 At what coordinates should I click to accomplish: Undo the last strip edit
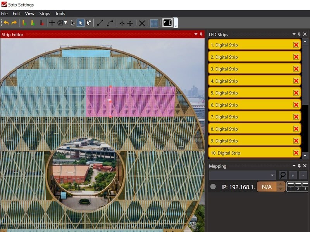pyautogui.click(x=6, y=23)
